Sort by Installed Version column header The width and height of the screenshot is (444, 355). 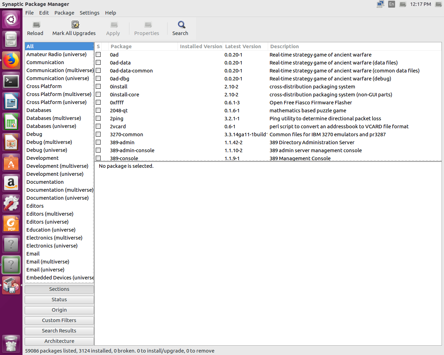pyautogui.click(x=200, y=46)
